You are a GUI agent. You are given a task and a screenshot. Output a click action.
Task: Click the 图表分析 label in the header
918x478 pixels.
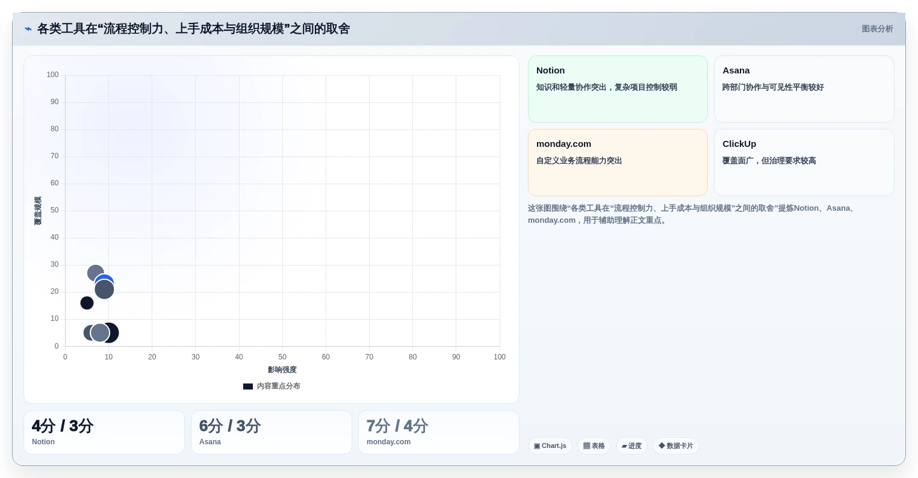click(x=877, y=29)
